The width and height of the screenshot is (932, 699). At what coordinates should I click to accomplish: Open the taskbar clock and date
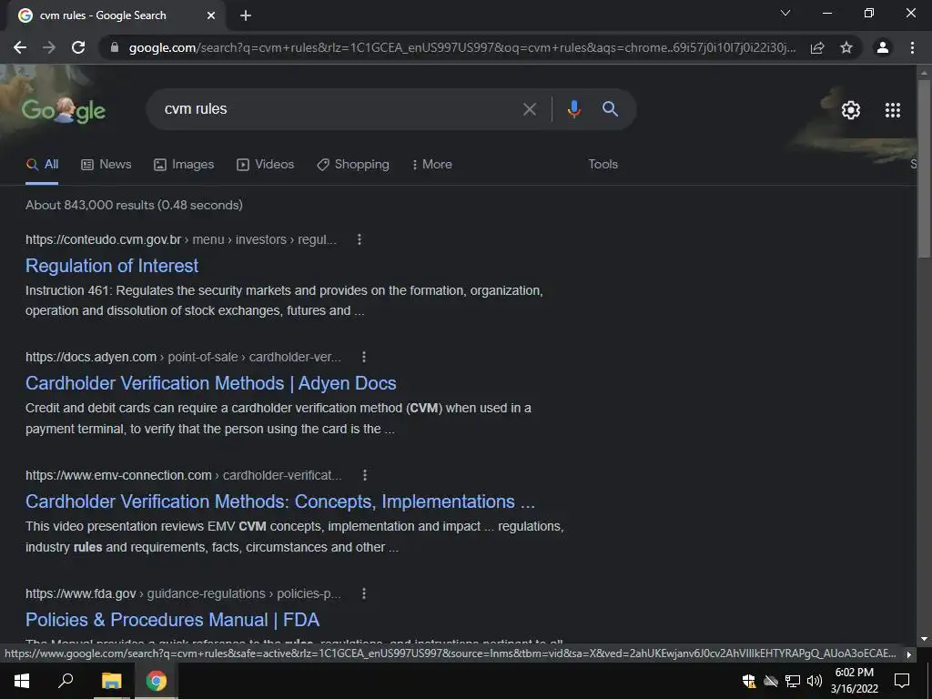click(854, 681)
